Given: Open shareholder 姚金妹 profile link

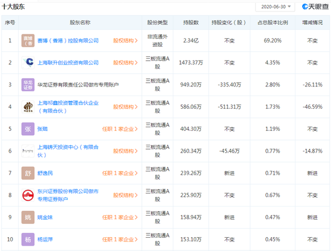Looking at the screenshot, I should (45, 217).
